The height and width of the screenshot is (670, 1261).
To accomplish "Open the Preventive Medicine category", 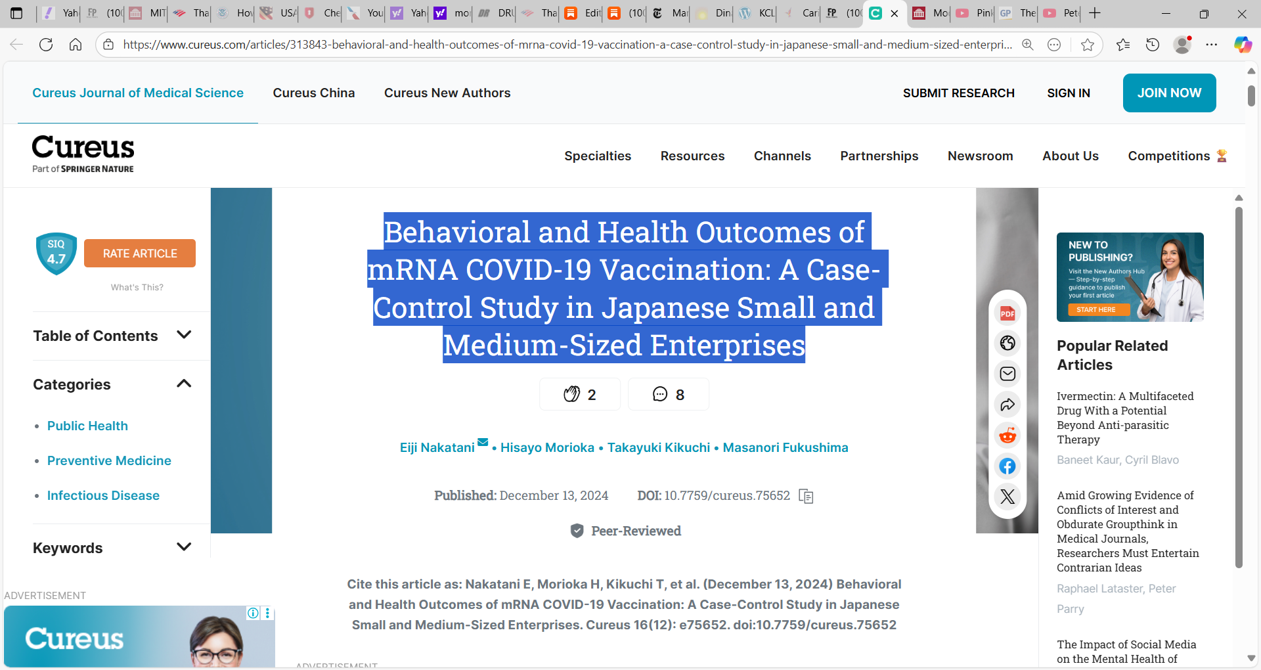I will click(109, 460).
